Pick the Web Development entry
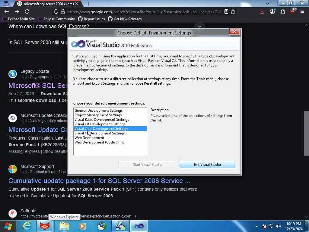The width and height of the screenshot is (309, 232). (110, 138)
